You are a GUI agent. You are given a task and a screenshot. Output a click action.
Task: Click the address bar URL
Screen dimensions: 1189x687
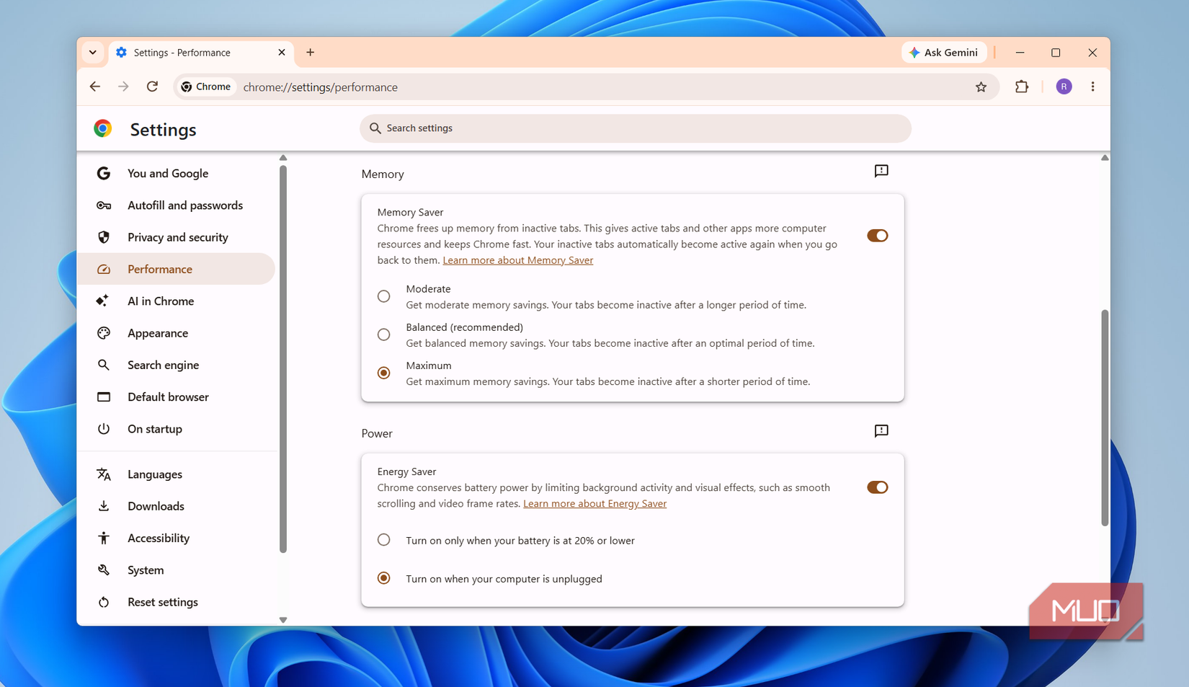pyautogui.click(x=321, y=87)
